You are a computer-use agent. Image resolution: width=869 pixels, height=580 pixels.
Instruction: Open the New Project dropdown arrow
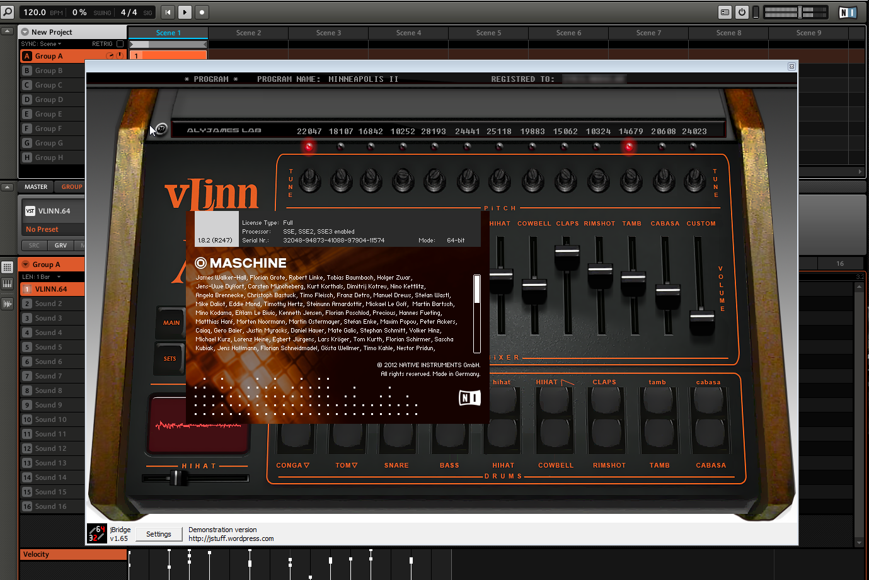point(25,32)
